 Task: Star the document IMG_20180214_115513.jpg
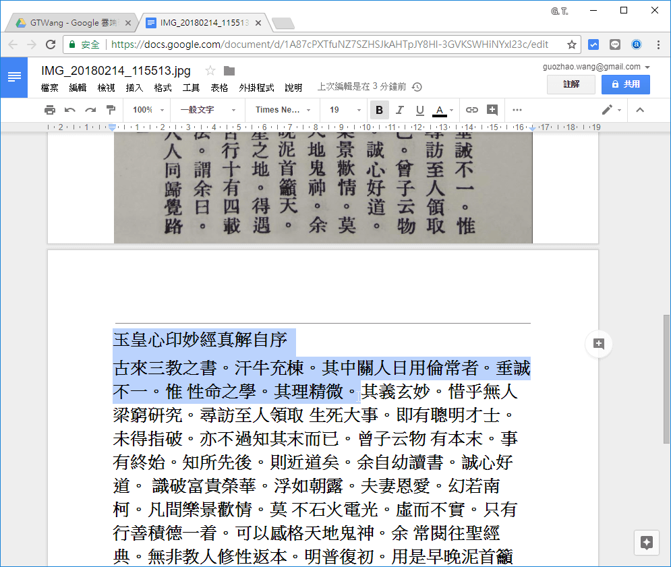tap(211, 70)
